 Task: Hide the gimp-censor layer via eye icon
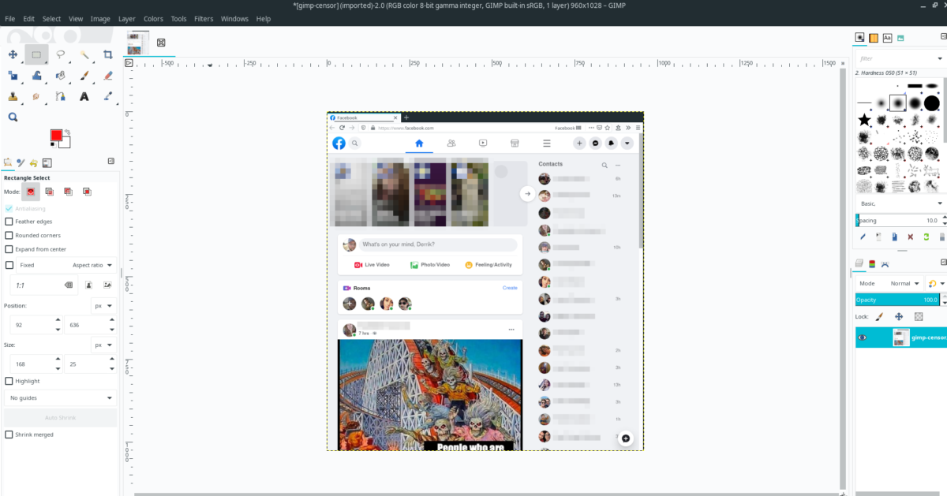[862, 338]
